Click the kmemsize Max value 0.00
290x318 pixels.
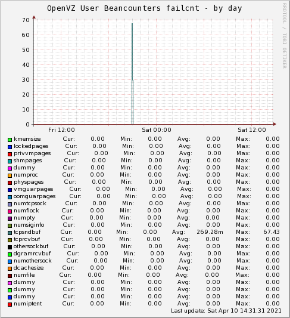click(273, 139)
